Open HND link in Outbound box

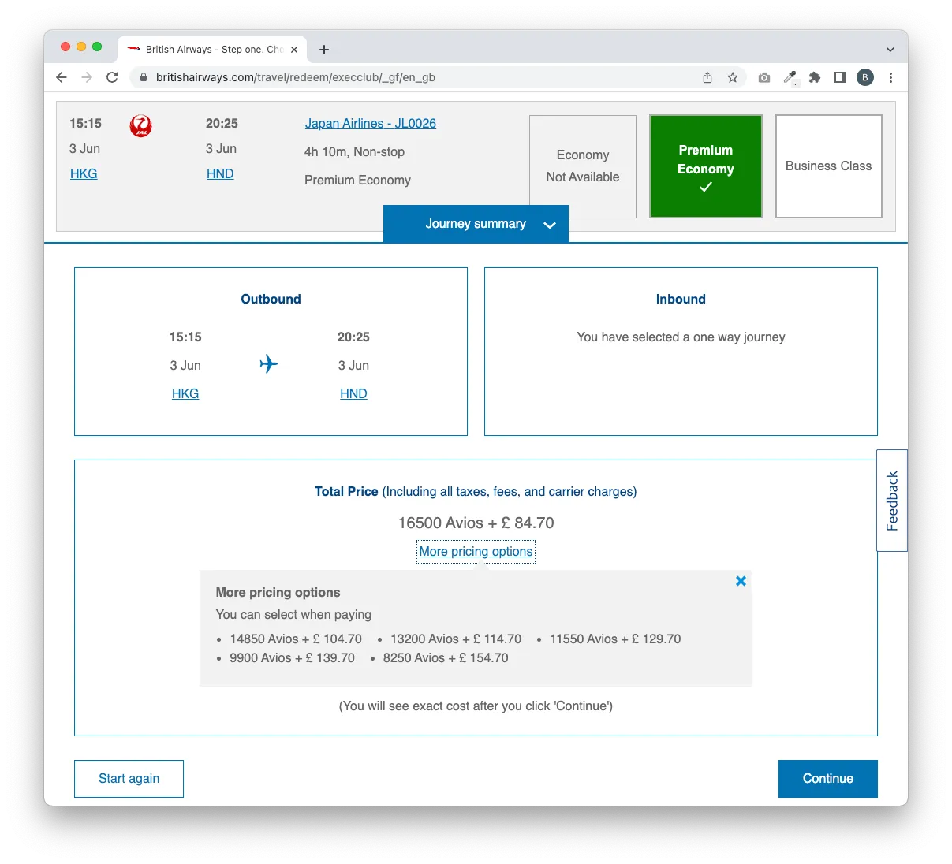(353, 393)
